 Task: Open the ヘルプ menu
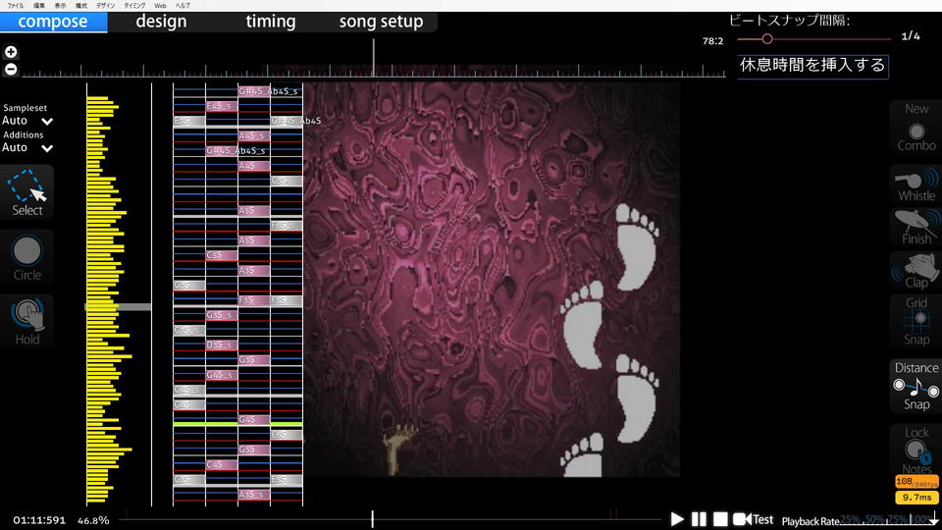coord(183,6)
